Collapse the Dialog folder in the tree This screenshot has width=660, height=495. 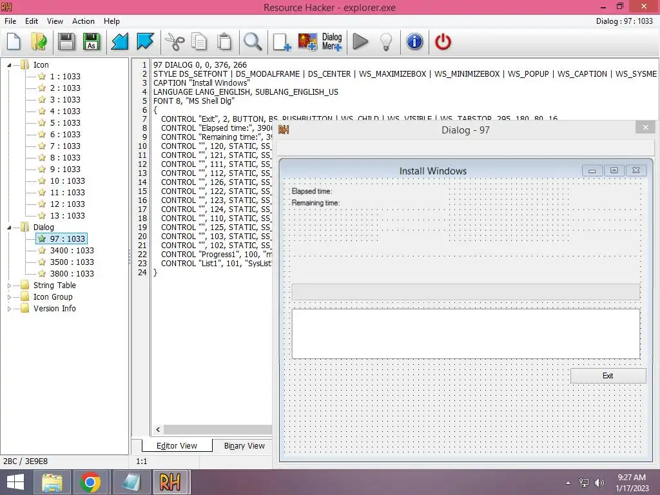click(9, 228)
